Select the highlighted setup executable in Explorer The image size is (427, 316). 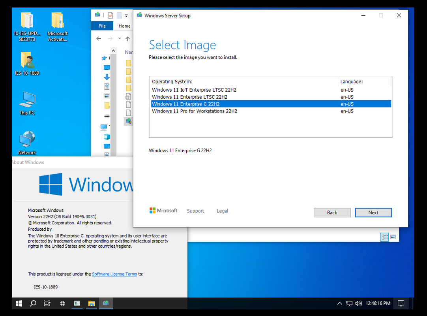tap(129, 121)
